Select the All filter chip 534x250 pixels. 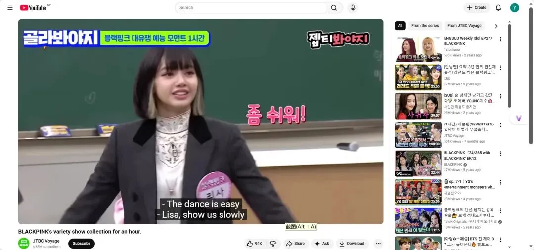400,26
